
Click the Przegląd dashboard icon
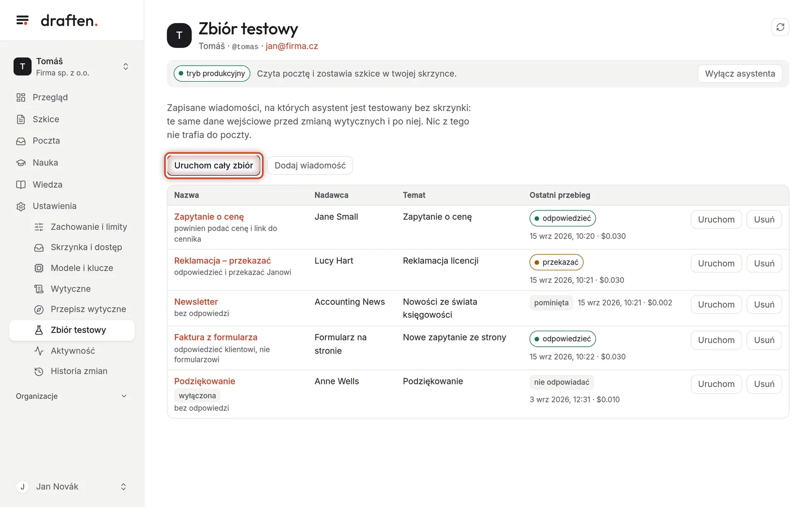click(x=21, y=98)
